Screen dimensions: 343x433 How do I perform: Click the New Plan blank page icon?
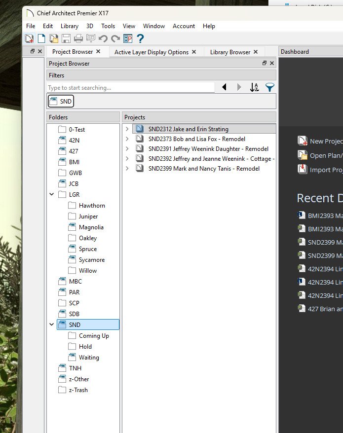[x=42, y=38]
